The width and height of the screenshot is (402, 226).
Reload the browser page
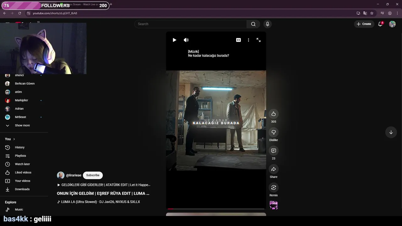(19, 13)
